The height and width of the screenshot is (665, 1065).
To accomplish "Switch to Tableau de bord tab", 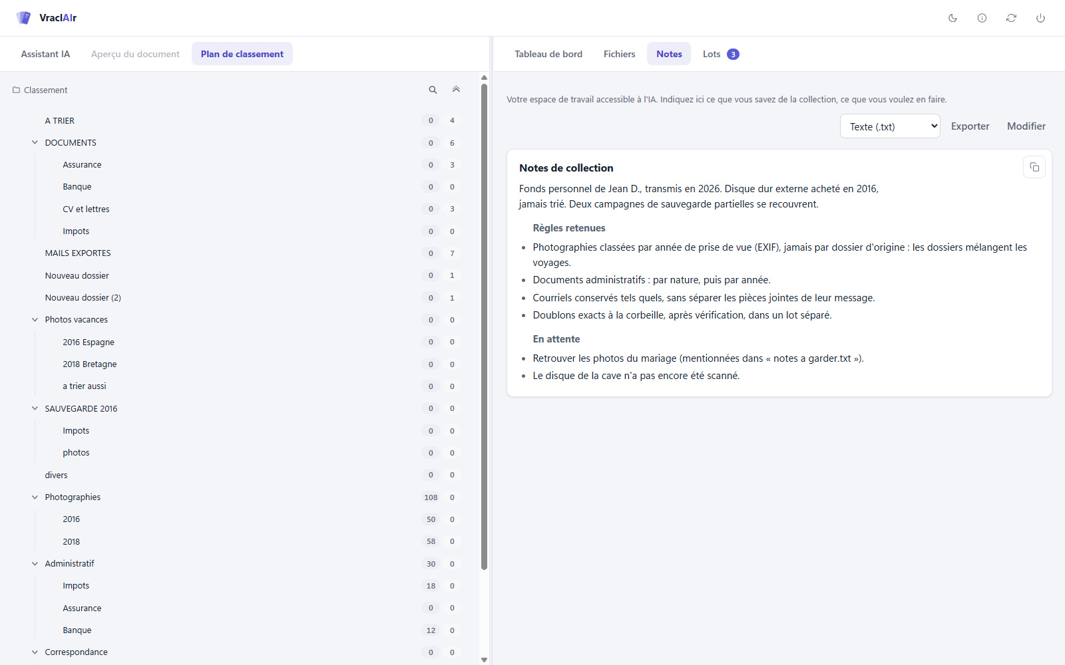I will (x=548, y=54).
